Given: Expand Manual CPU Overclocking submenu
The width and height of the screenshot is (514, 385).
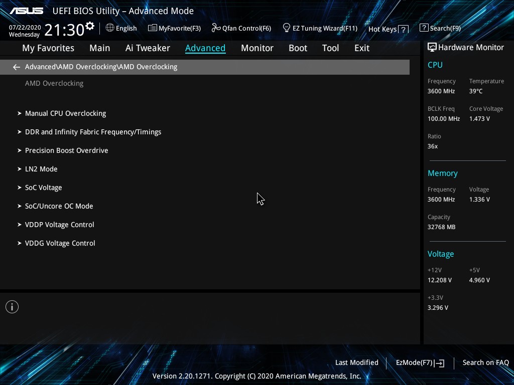Looking at the screenshot, I should (x=65, y=113).
